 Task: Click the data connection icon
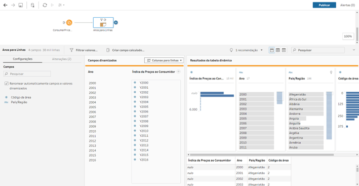click(x=32, y=5)
